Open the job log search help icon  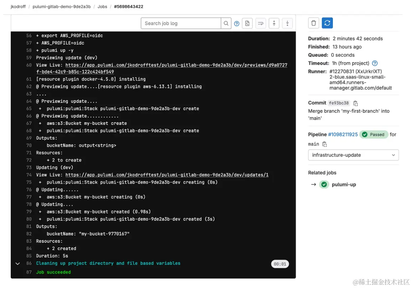(237, 23)
